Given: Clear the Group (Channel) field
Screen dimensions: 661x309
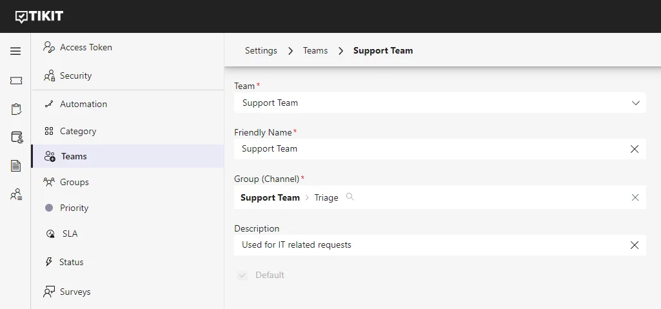Looking at the screenshot, I should pyautogui.click(x=635, y=197).
